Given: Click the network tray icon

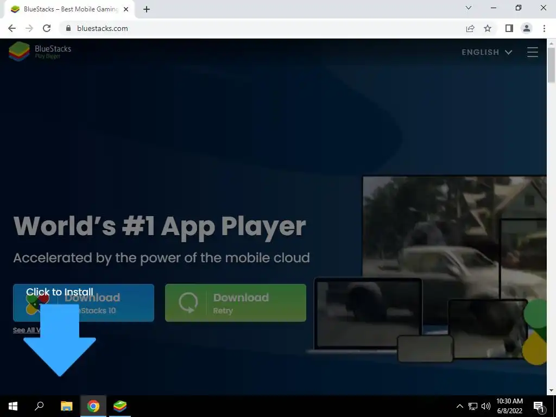Looking at the screenshot, I should [473, 406].
